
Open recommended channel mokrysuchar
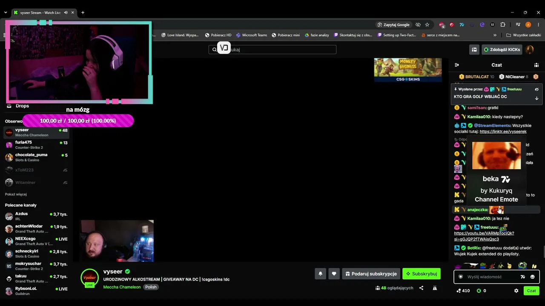(36, 266)
